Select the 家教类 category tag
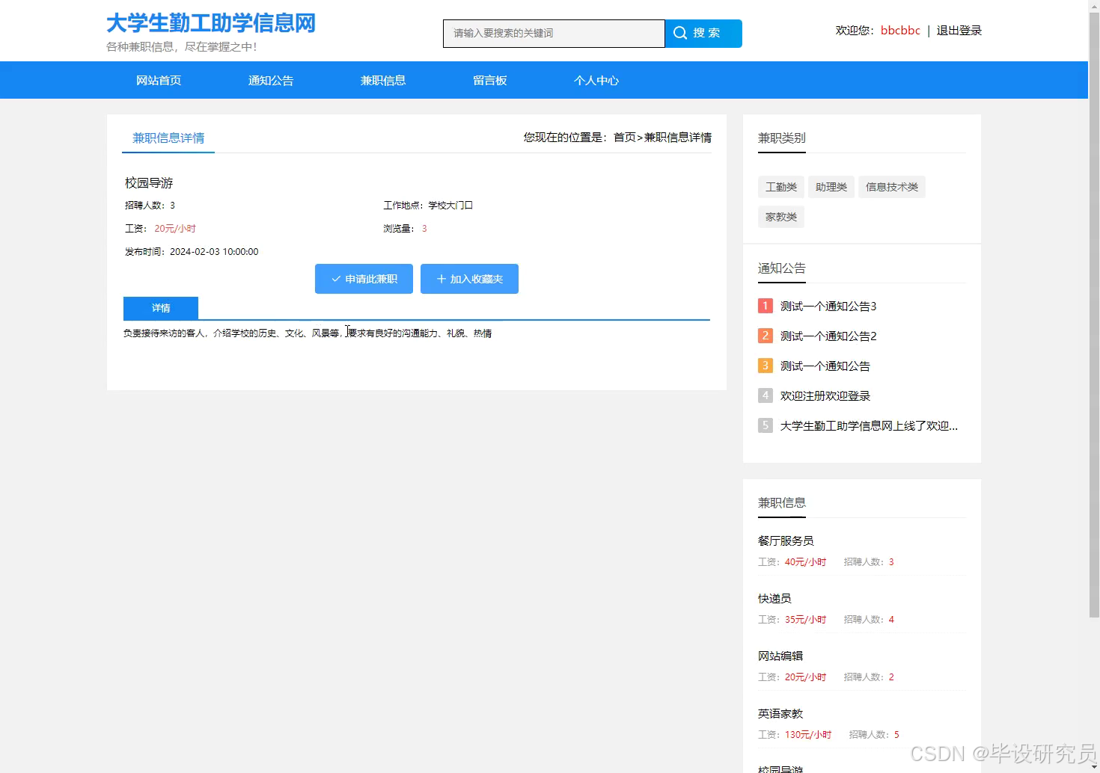The height and width of the screenshot is (773, 1100). [x=781, y=217]
